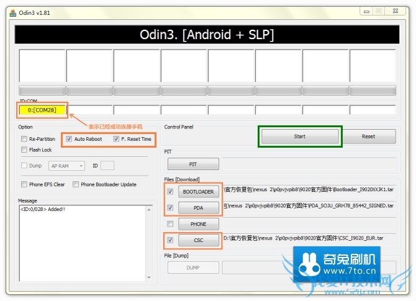Click the first progress bar slot
Screen dimensions: 416x301
click(x=42, y=91)
